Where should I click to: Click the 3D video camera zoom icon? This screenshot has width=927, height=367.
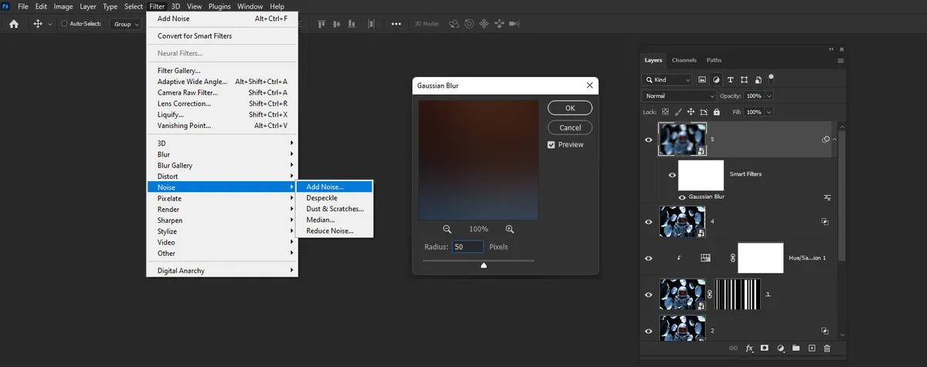[x=514, y=24]
